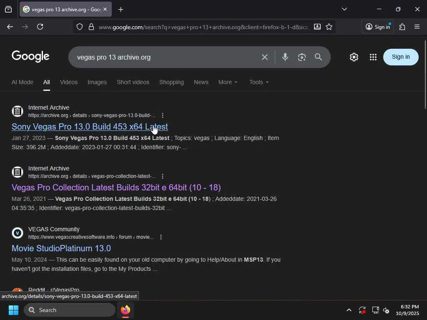Image resolution: width=427 pixels, height=320 pixels.
Task: Open more options for vegas-pro-collection result
Action: (163, 176)
